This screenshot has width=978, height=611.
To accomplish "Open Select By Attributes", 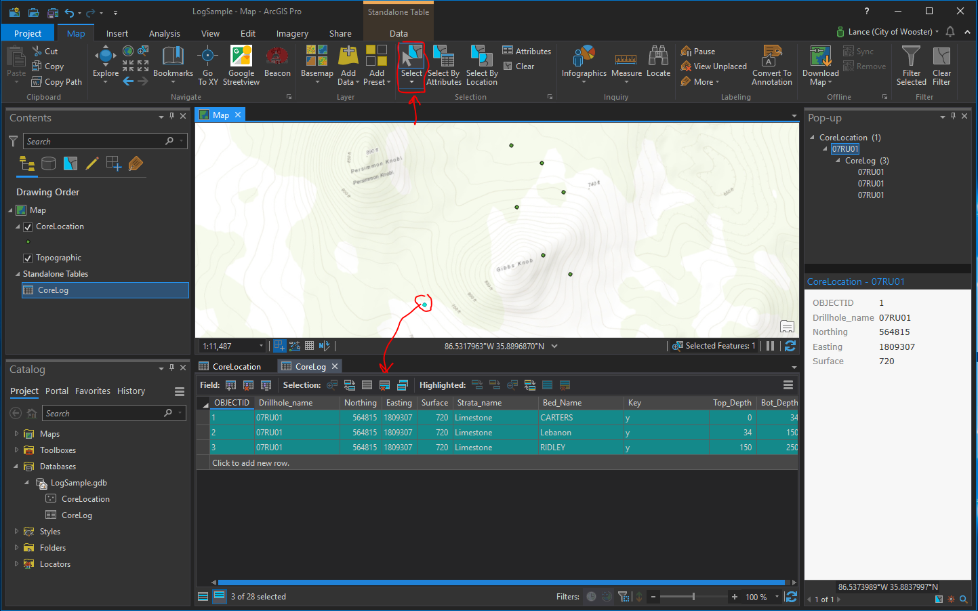I will pos(444,64).
